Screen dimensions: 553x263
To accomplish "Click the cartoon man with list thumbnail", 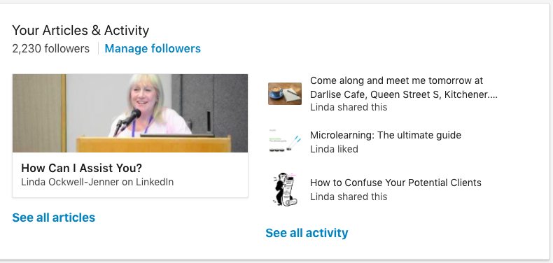I will click(x=285, y=190).
